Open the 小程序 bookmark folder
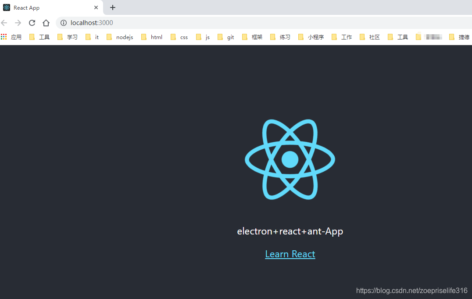 pyautogui.click(x=311, y=37)
